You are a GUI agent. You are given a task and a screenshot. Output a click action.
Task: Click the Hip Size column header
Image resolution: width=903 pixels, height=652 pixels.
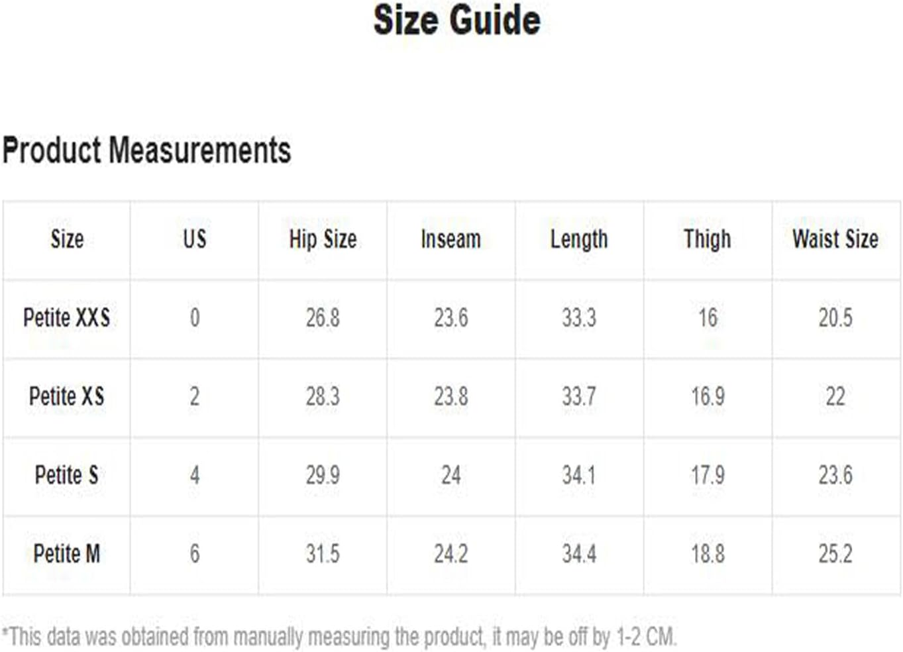click(x=323, y=239)
